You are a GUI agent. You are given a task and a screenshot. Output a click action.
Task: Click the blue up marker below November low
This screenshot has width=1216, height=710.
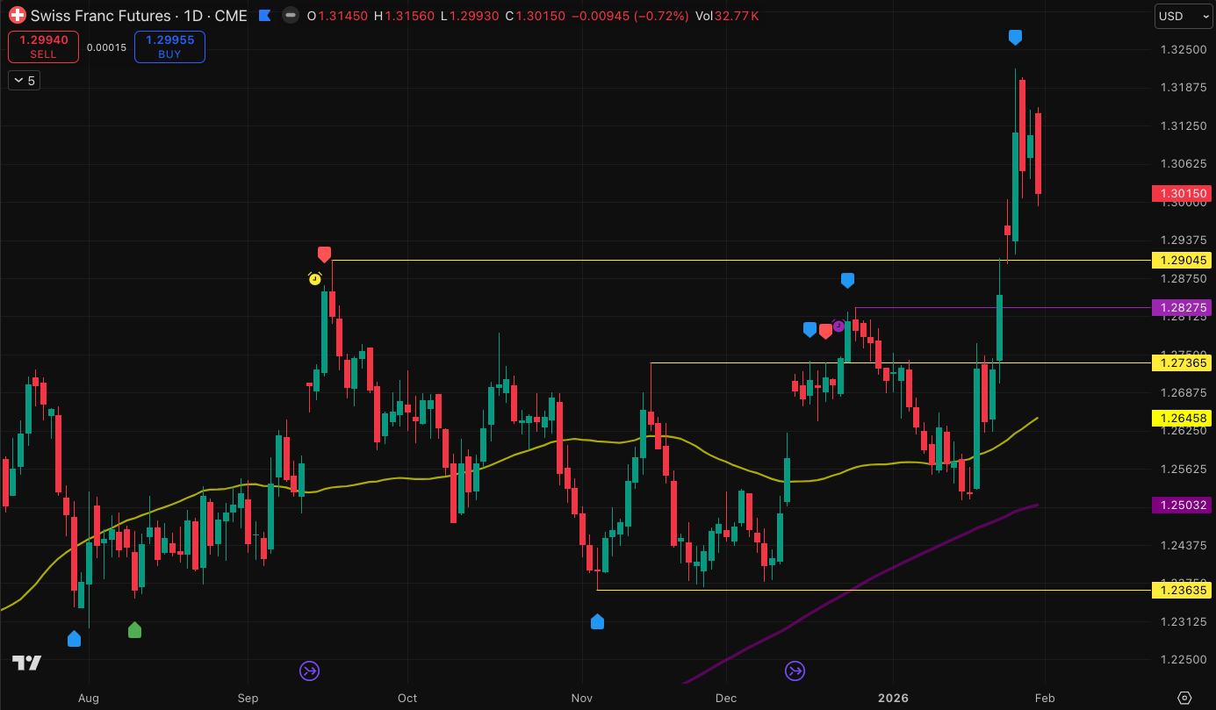click(x=597, y=621)
